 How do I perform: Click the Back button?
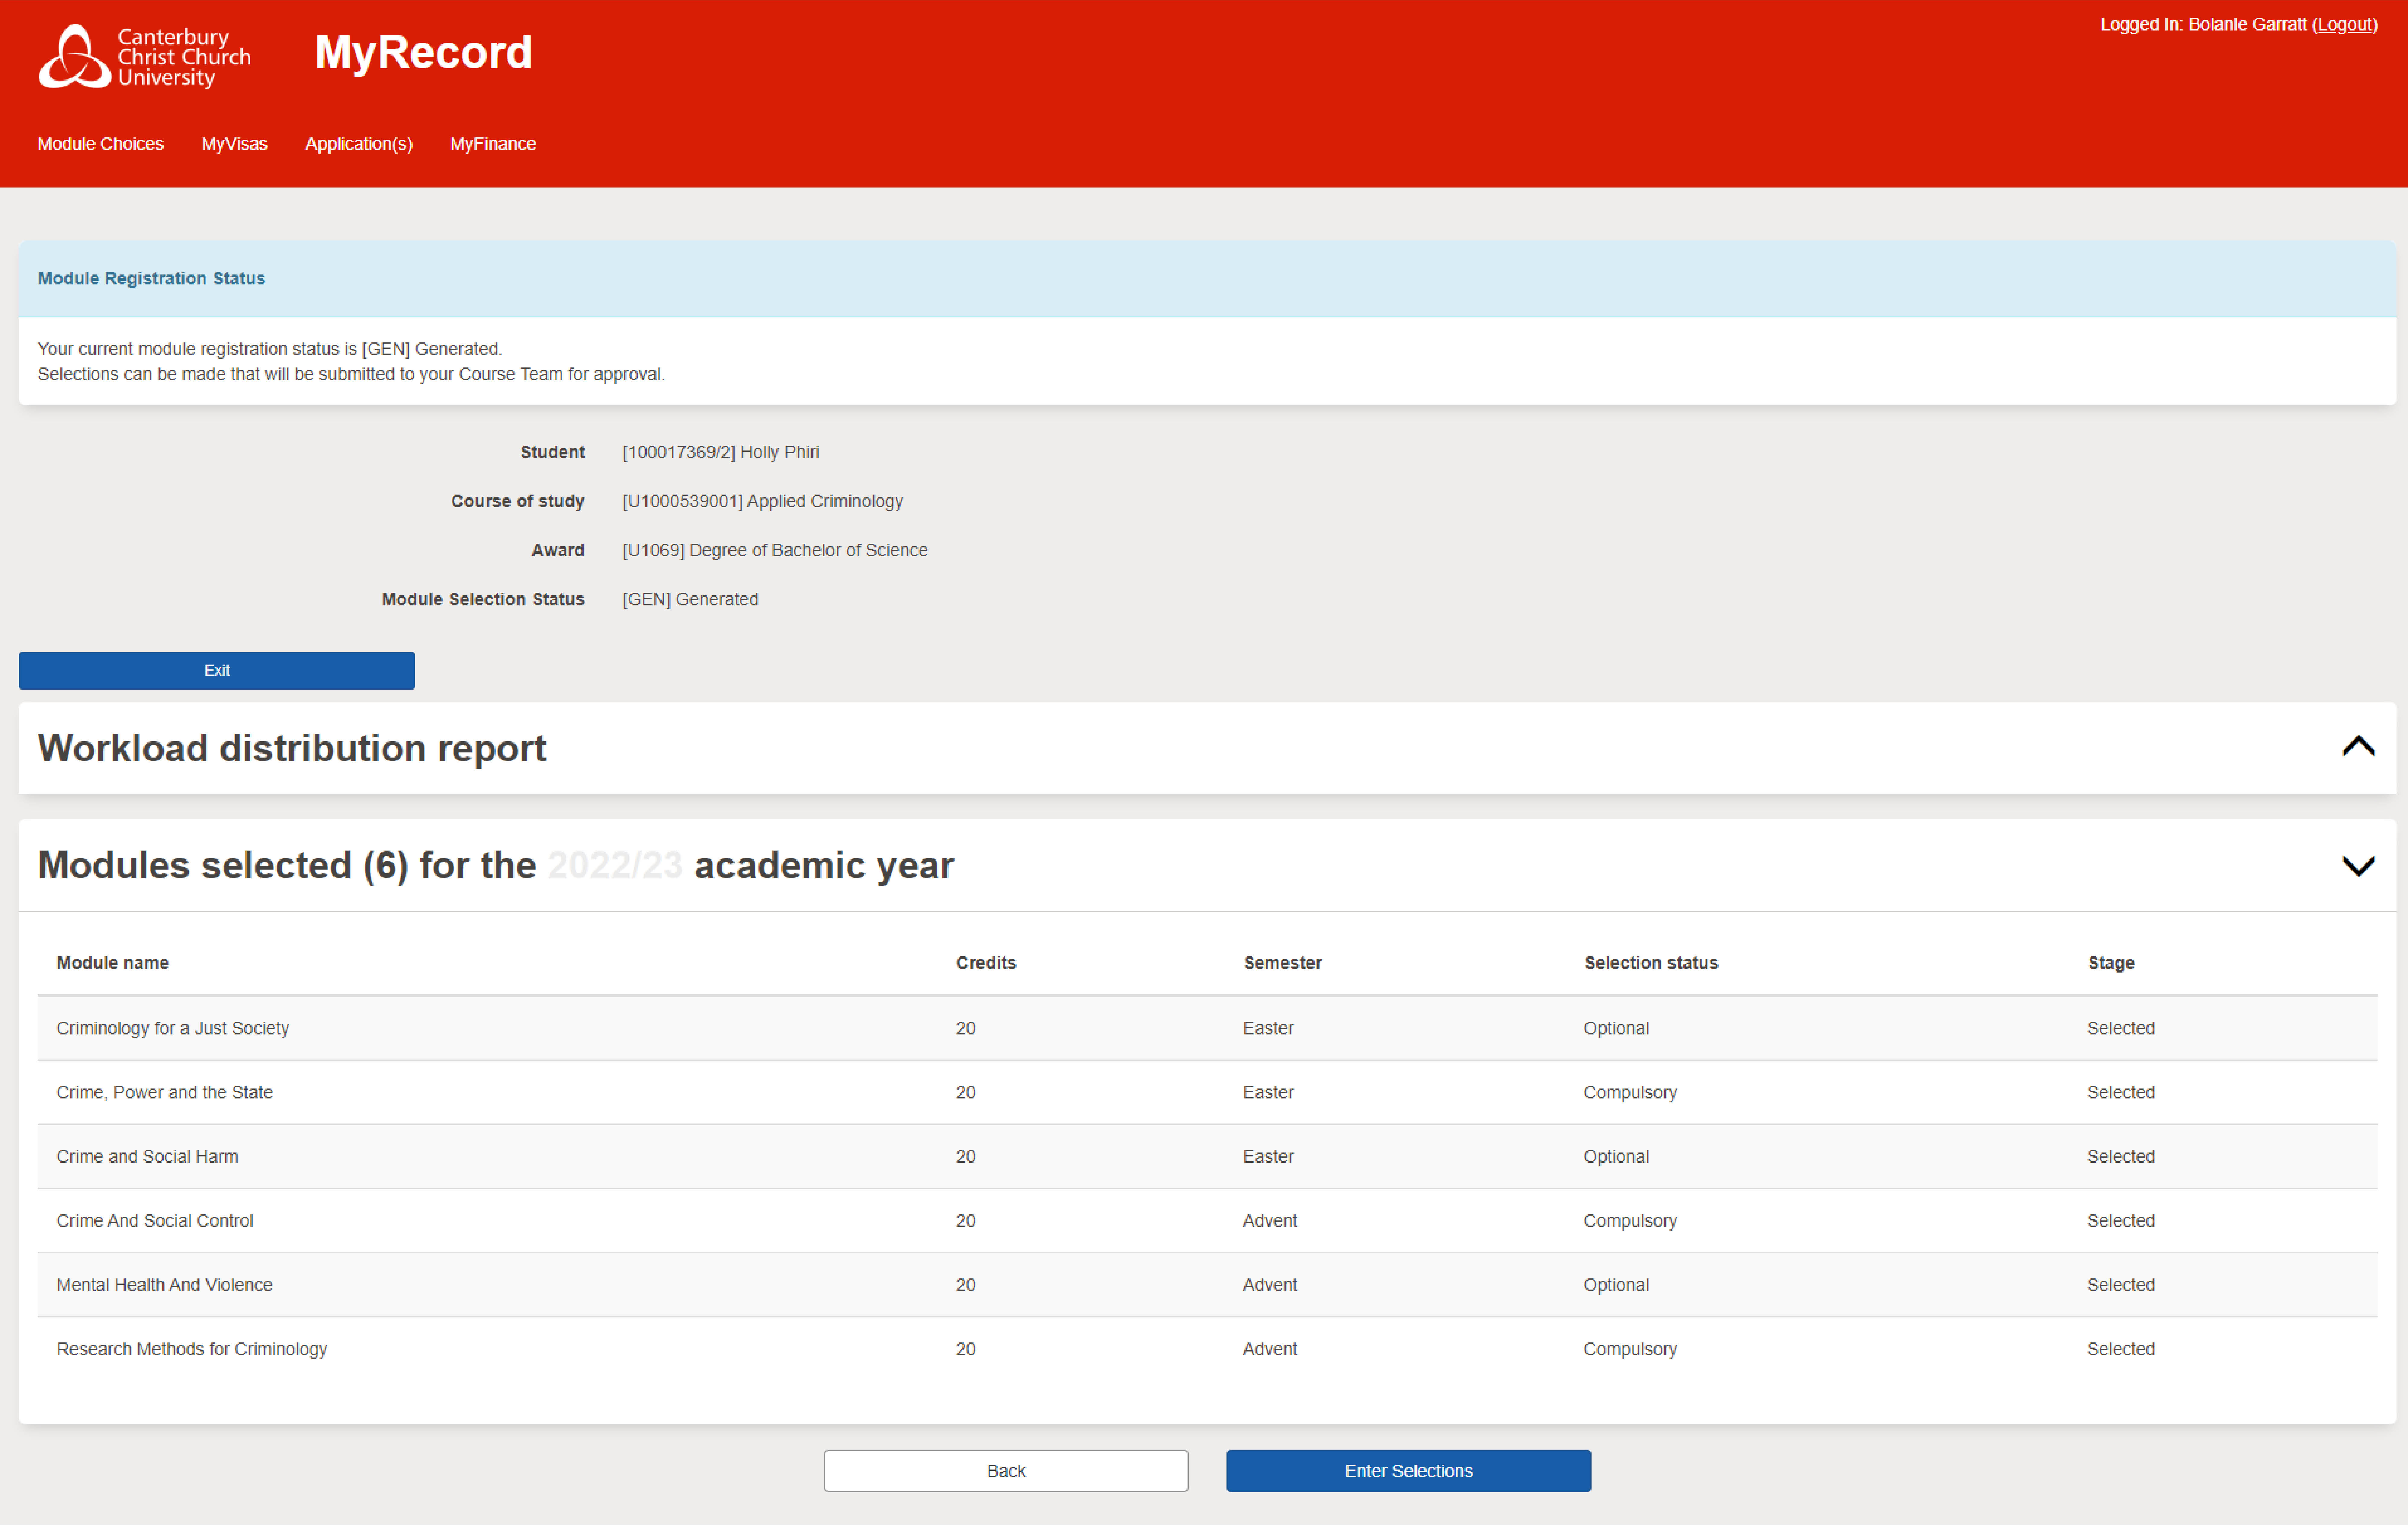(x=1006, y=1471)
